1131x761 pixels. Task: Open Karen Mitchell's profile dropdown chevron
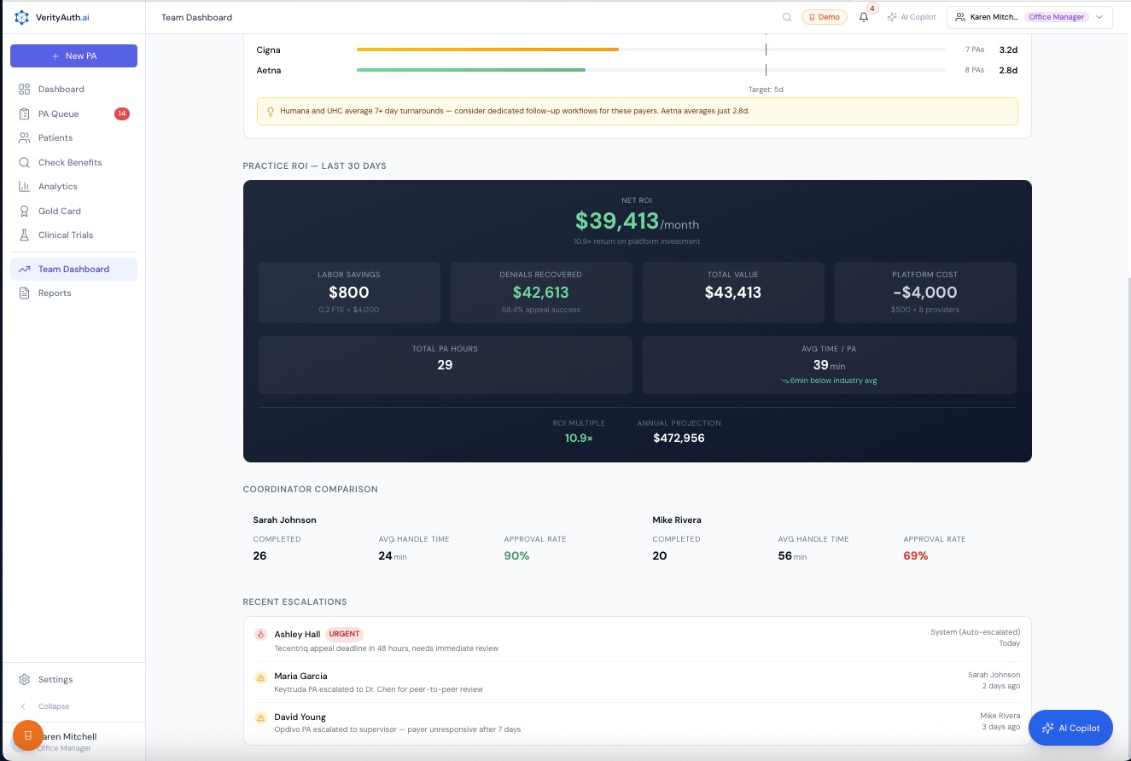1099,16
